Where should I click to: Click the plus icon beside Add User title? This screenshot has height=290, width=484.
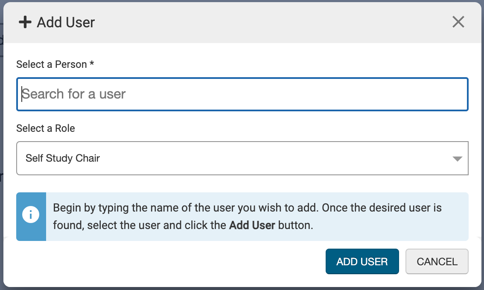pyautogui.click(x=25, y=22)
